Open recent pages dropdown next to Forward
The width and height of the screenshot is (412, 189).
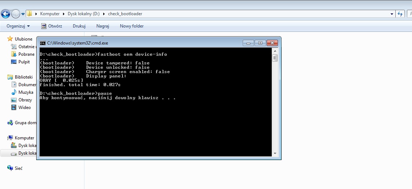[x=23, y=14]
